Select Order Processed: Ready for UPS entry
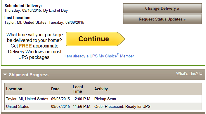Viewport: 206px width, 114px height. [122, 106]
